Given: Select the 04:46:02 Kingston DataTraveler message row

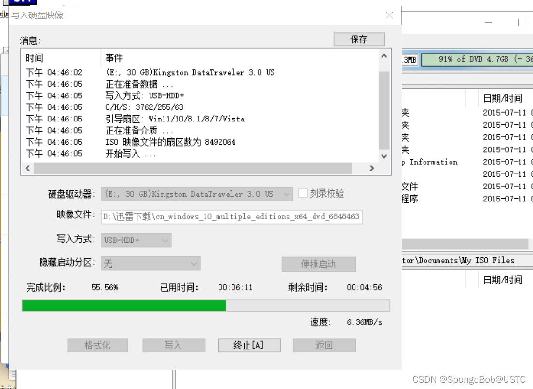Looking at the screenshot, I should coord(200,73).
